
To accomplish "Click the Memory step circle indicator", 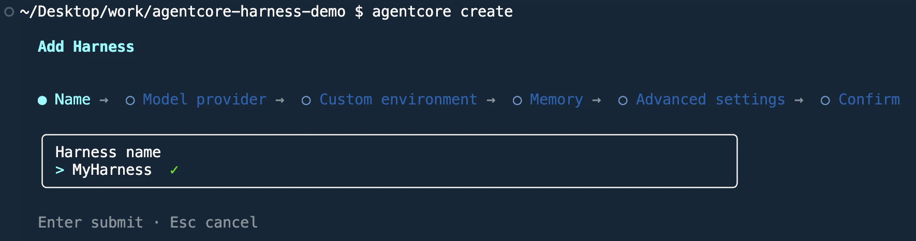I will click(517, 101).
